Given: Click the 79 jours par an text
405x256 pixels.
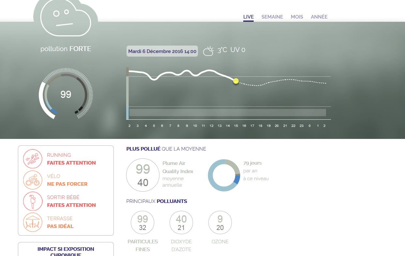Looking at the screenshot, I should click(x=252, y=167).
